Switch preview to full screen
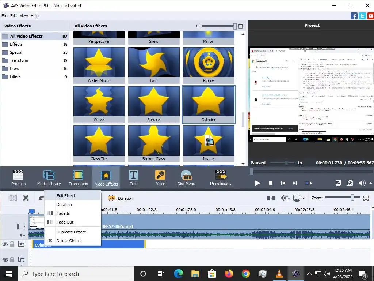 338,183
